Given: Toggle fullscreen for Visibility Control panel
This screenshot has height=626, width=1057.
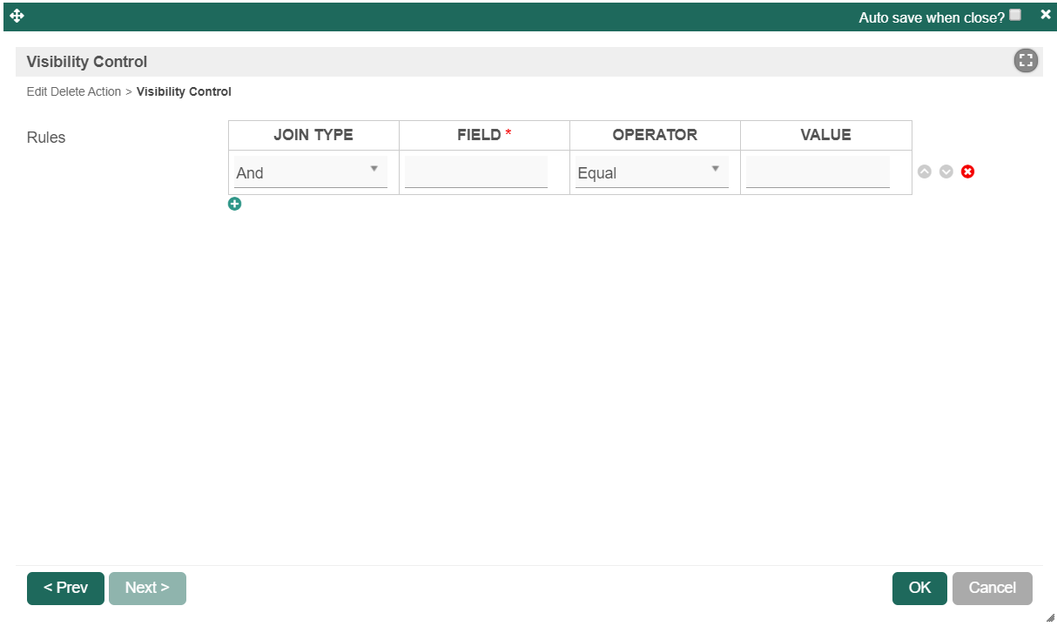Looking at the screenshot, I should pos(1026,61).
